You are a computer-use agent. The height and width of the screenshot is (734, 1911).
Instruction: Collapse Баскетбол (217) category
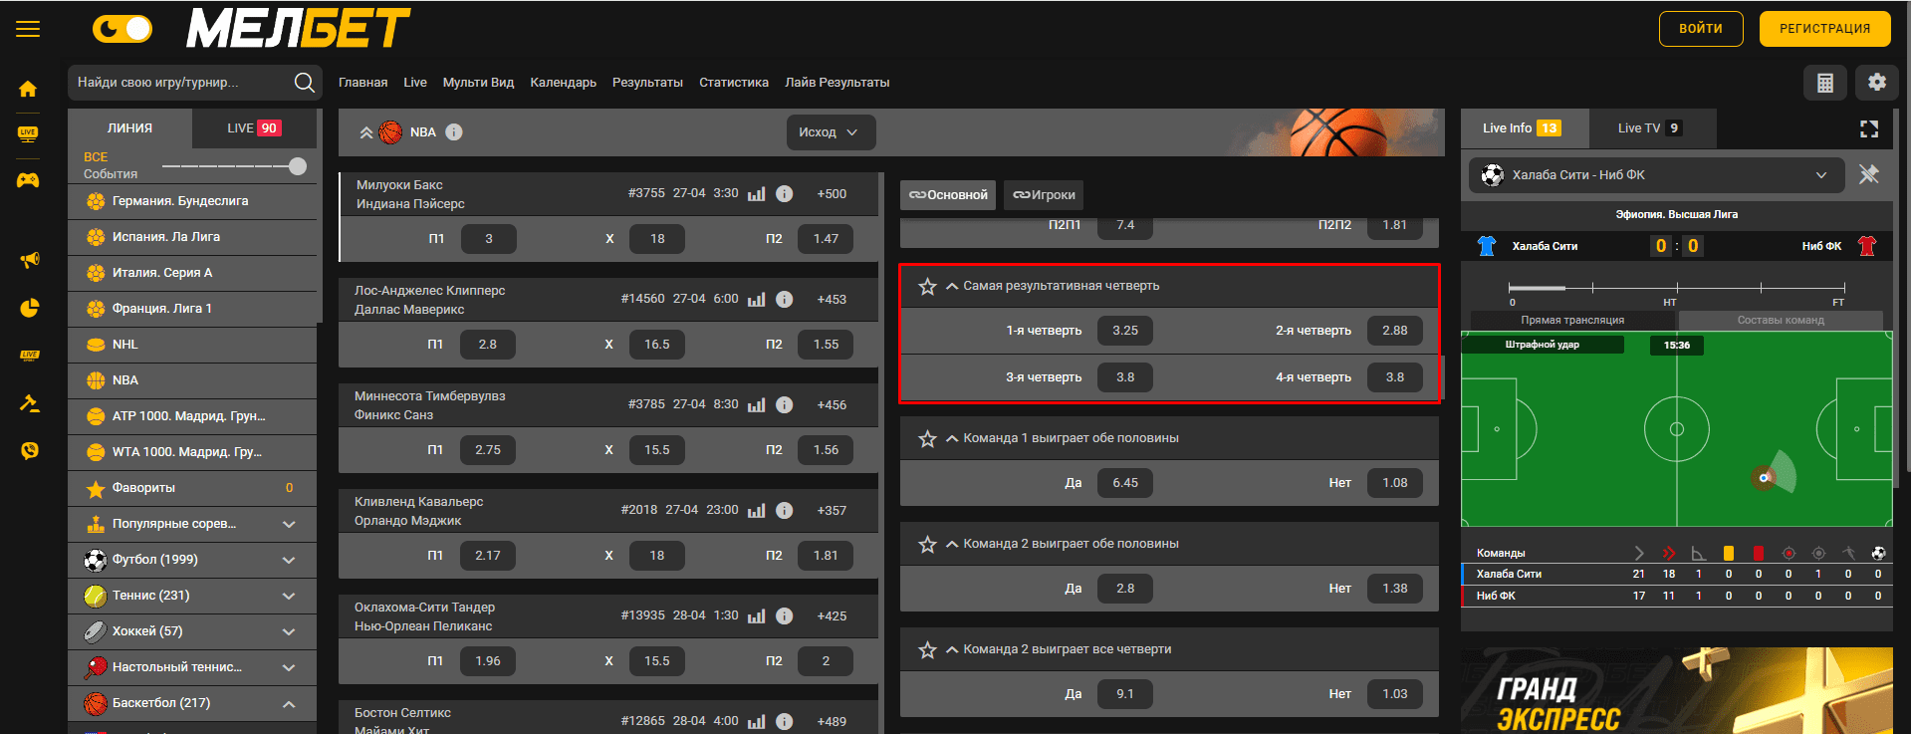(289, 703)
